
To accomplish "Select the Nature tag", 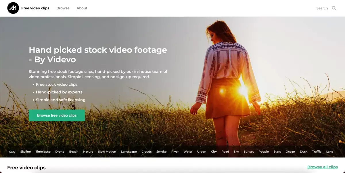I will point(88,152).
